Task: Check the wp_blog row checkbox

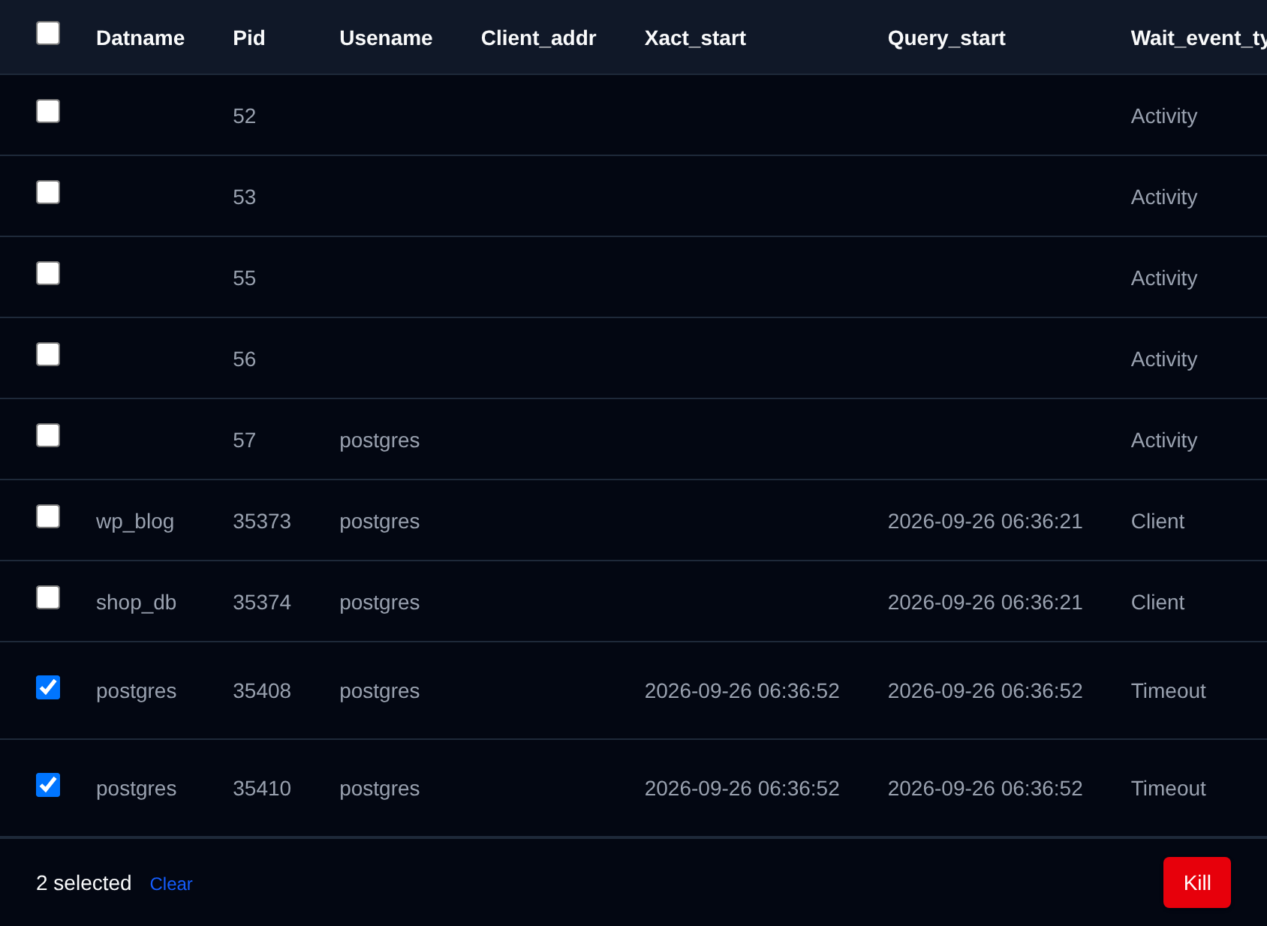Action: point(48,516)
